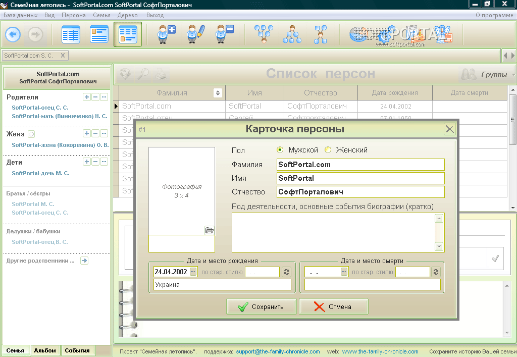Open the ellipsis options in Родители section
The image size is (517, 357).
[x=104, y=97]
